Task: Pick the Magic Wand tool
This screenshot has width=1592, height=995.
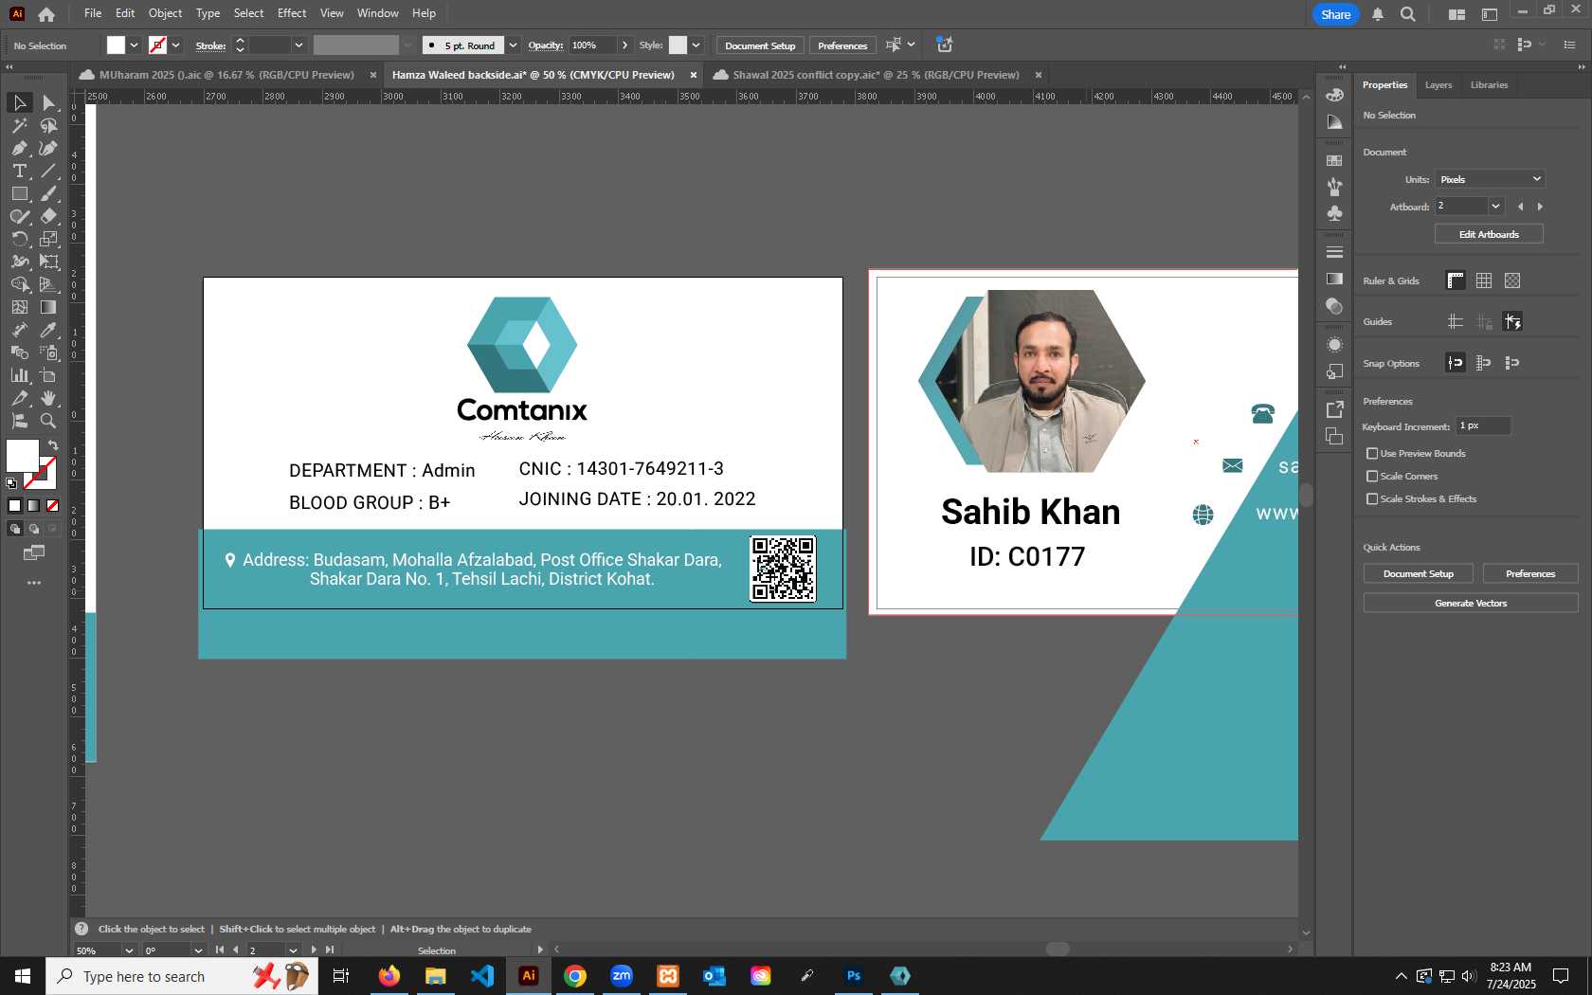Action: 19,125
